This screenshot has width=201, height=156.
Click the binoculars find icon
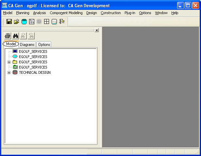15,36
